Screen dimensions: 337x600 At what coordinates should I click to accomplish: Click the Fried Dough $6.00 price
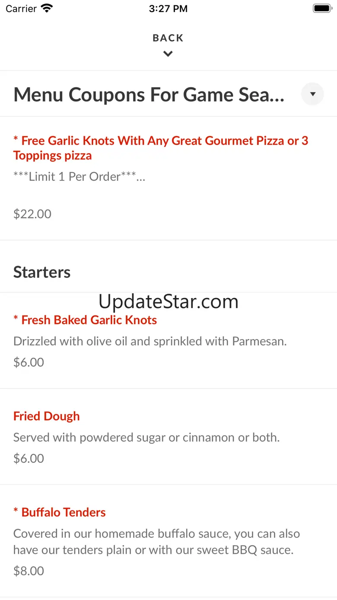(x=29, y=458)
